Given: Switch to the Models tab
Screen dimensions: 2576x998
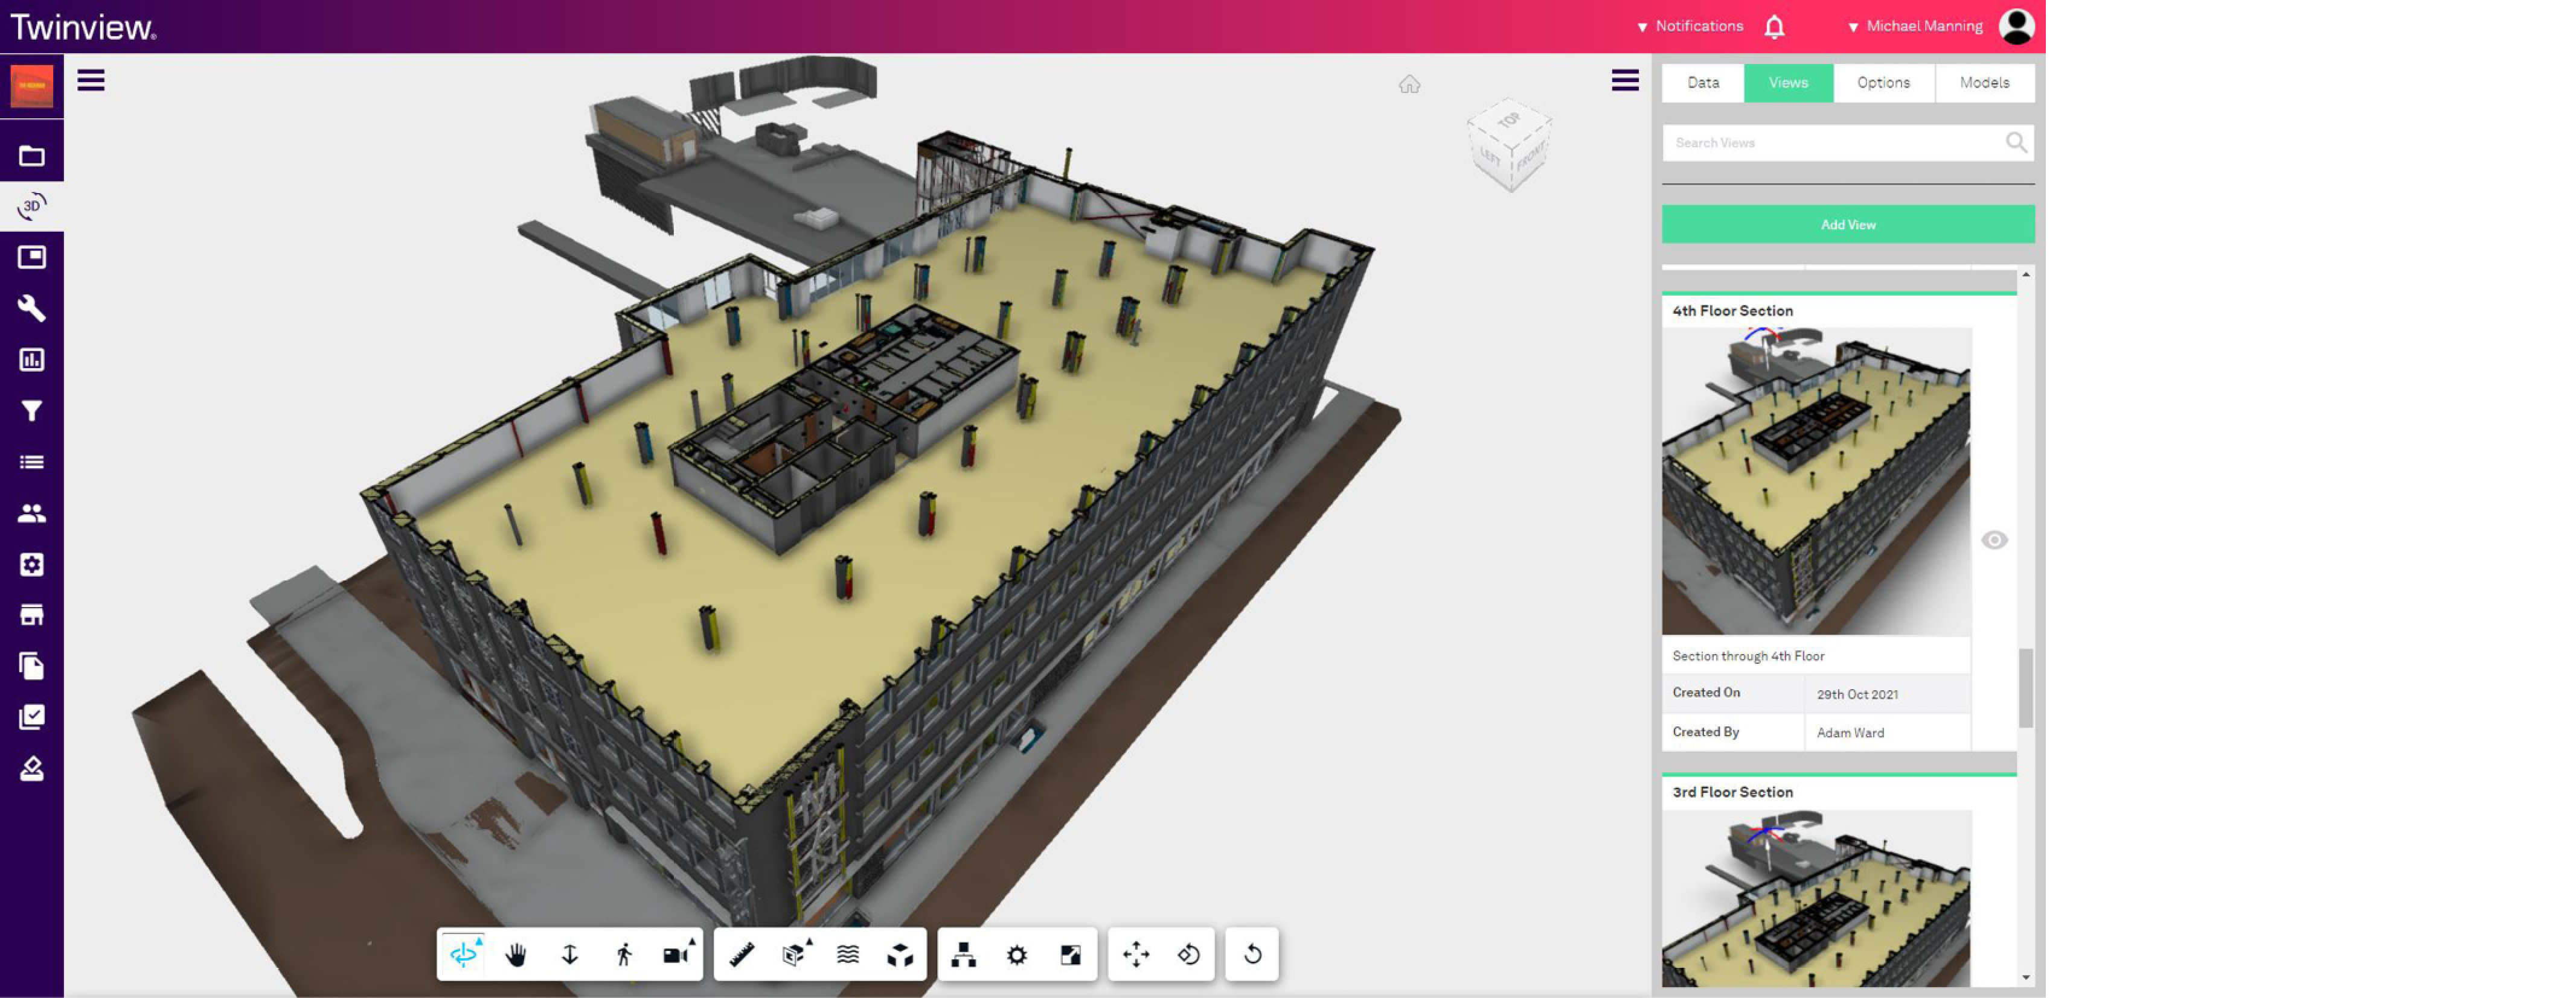Looking at the screenshot, I should 1984,83.
